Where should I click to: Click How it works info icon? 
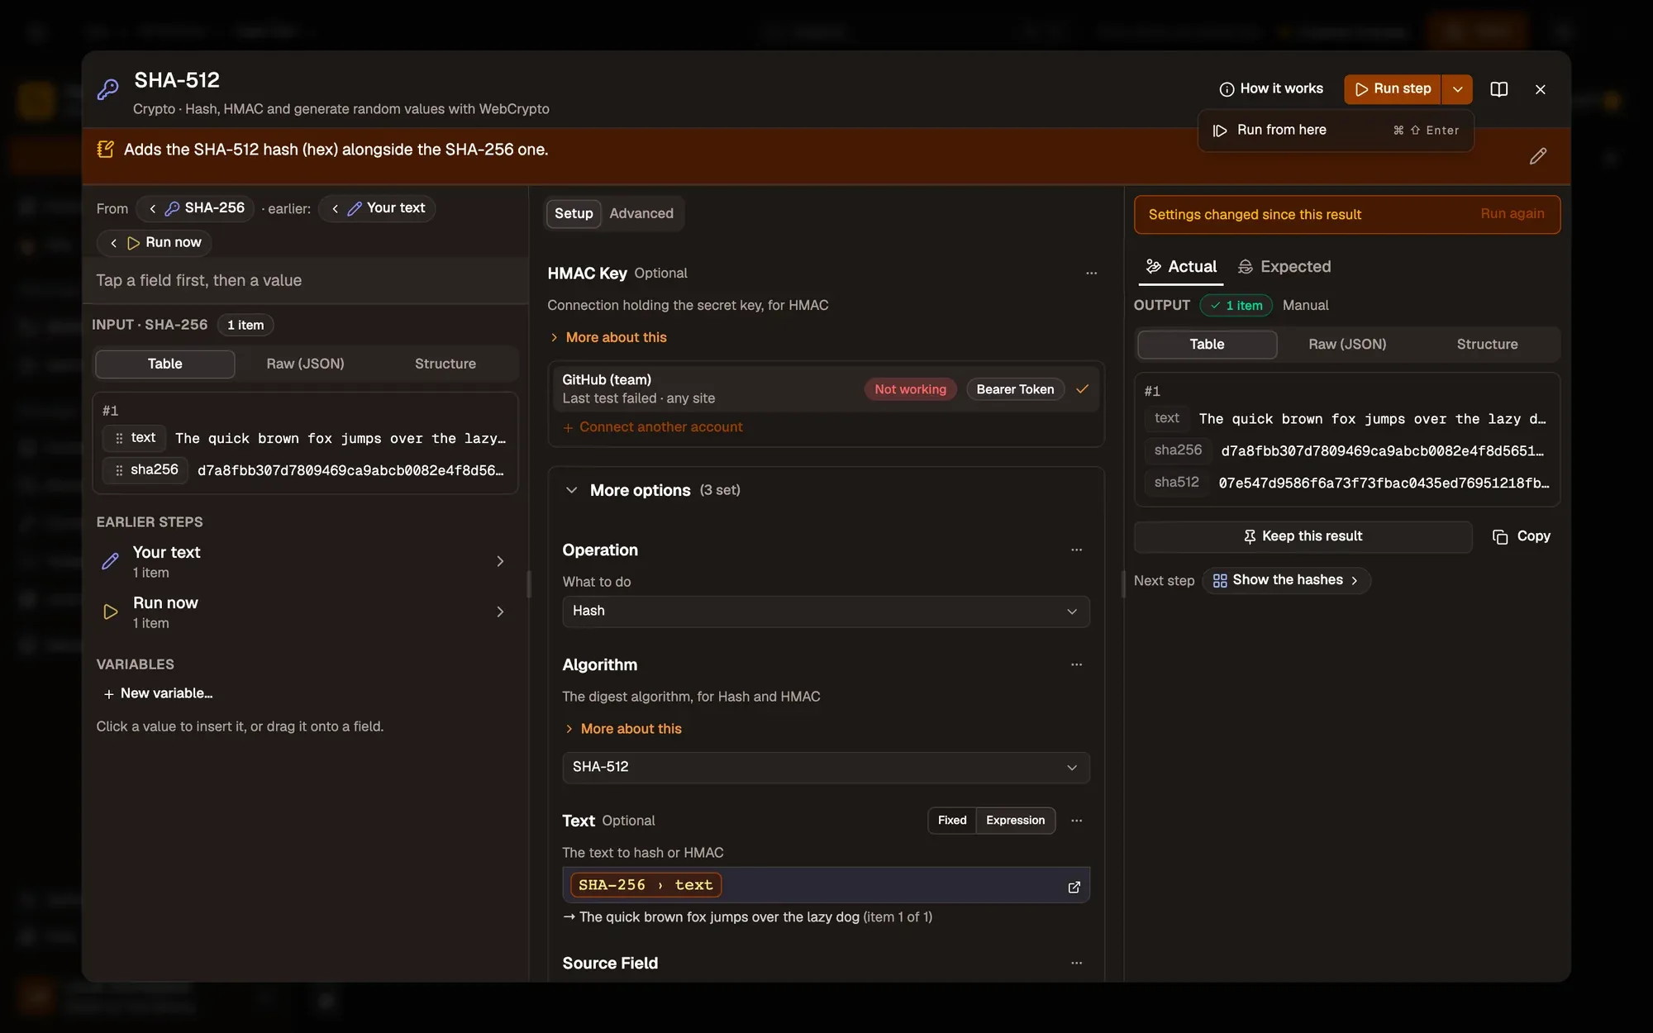pyautogui.click(x=1227, y=89)
